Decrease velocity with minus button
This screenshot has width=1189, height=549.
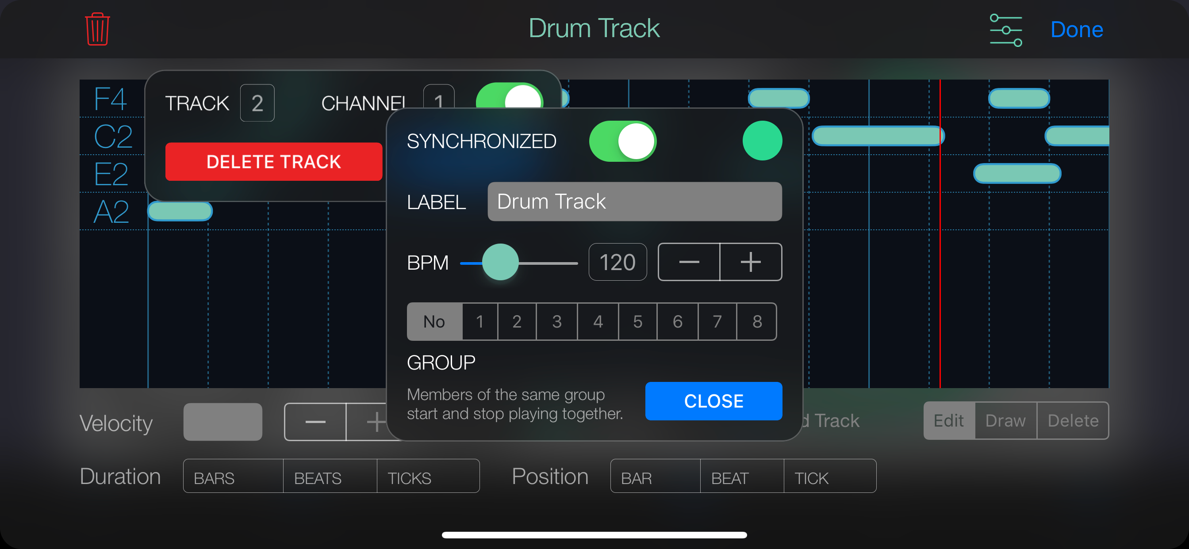315,421
